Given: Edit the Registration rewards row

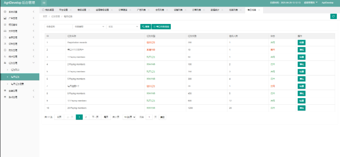Looking at the screenshot, I should coord(302,43).
